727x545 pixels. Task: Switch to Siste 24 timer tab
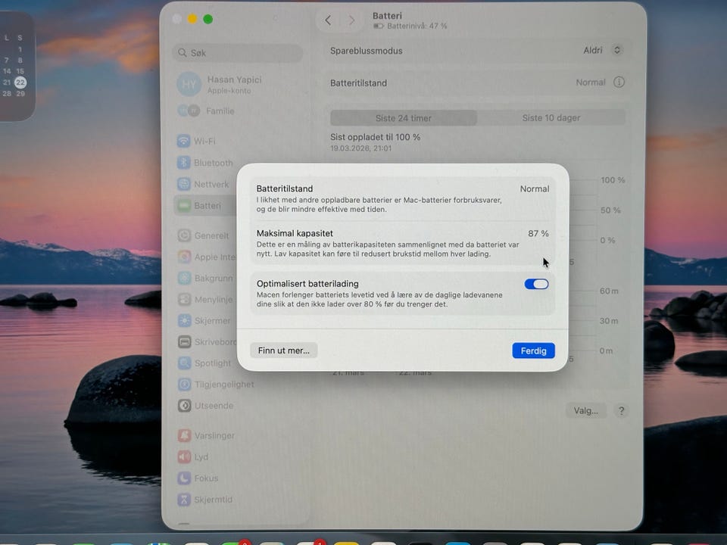(x=404, y=118)
